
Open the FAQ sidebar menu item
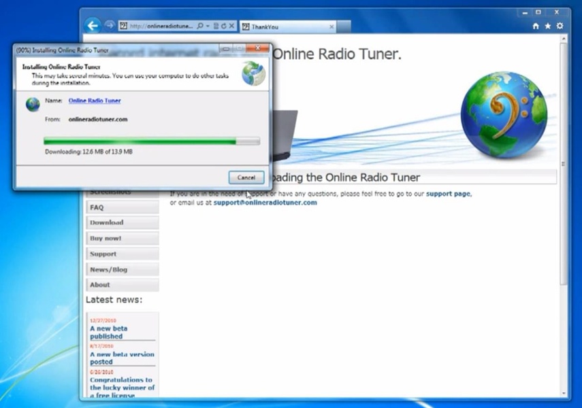[123, 207]
